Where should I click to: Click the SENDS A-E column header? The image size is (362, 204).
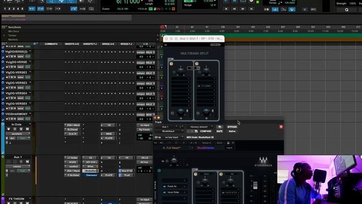pos(108,44)
